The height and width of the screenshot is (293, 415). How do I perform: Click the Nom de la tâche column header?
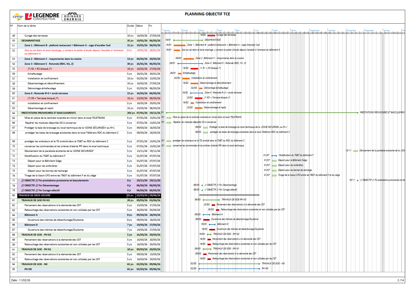click(27, 26)
